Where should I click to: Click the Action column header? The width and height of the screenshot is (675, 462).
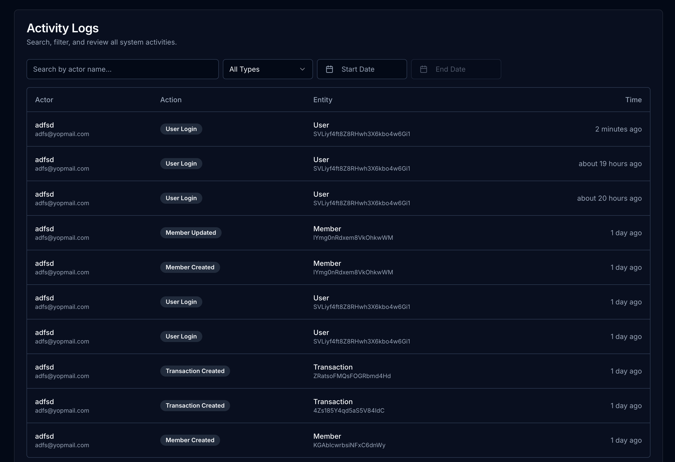[171, 99]
